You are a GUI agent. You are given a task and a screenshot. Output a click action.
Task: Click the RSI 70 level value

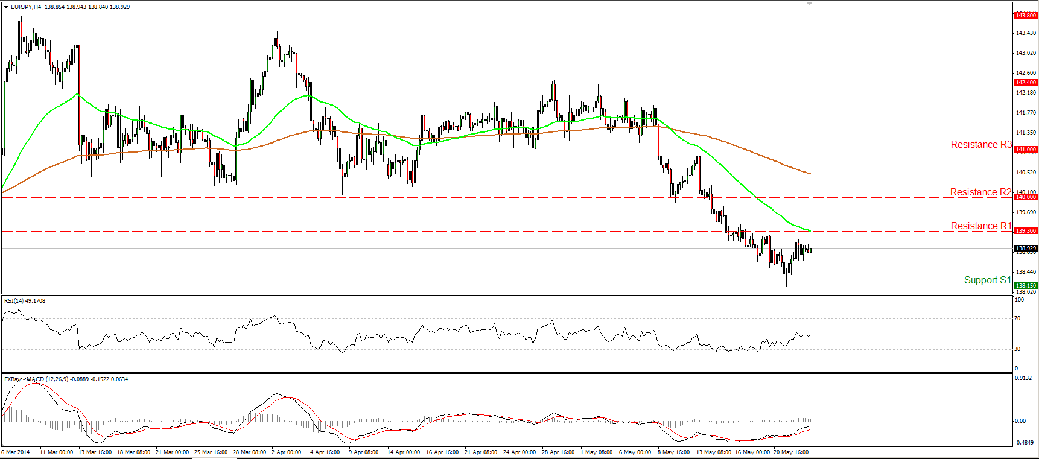1018,318
